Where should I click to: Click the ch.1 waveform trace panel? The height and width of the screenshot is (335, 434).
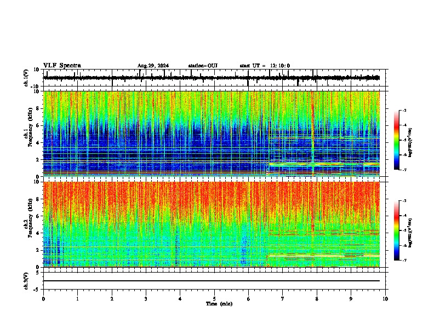[215, 78]
